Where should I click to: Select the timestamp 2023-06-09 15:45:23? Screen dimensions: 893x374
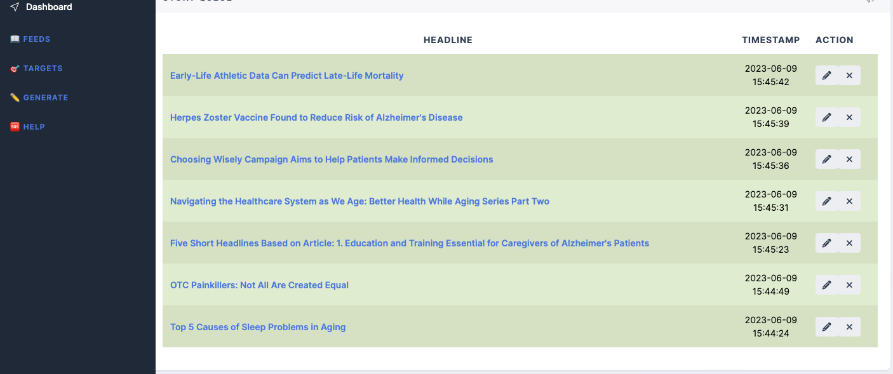[771, 243]
